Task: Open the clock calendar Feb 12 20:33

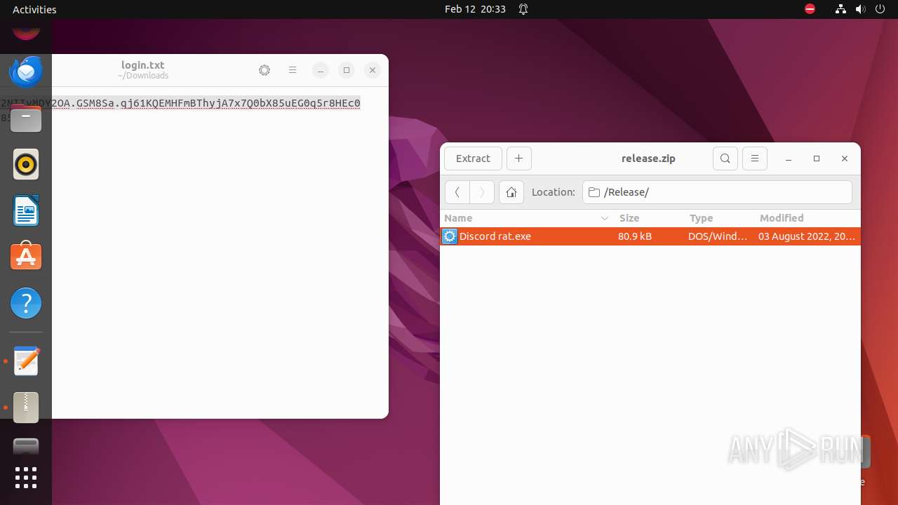Action: [x=475, y=9]
